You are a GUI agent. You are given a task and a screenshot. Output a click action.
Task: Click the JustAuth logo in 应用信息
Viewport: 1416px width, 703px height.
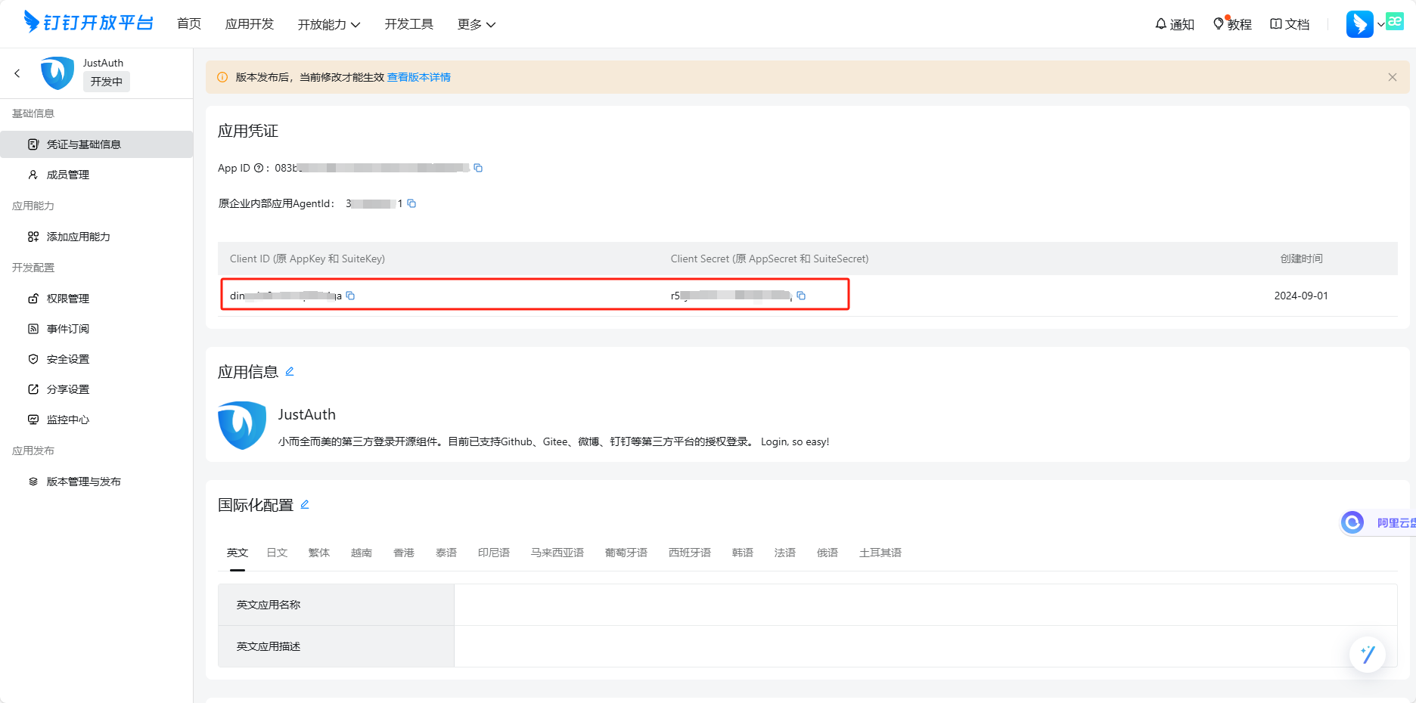[x=242, y=426]
